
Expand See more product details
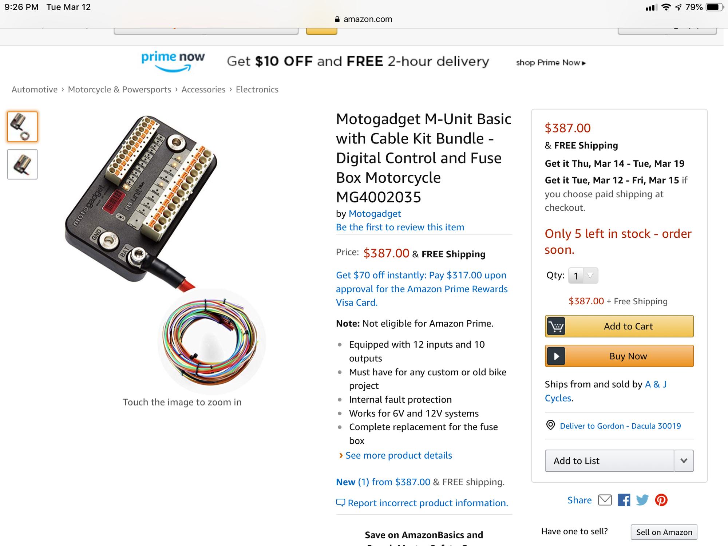pyautogui.click(x=399, y=455)
